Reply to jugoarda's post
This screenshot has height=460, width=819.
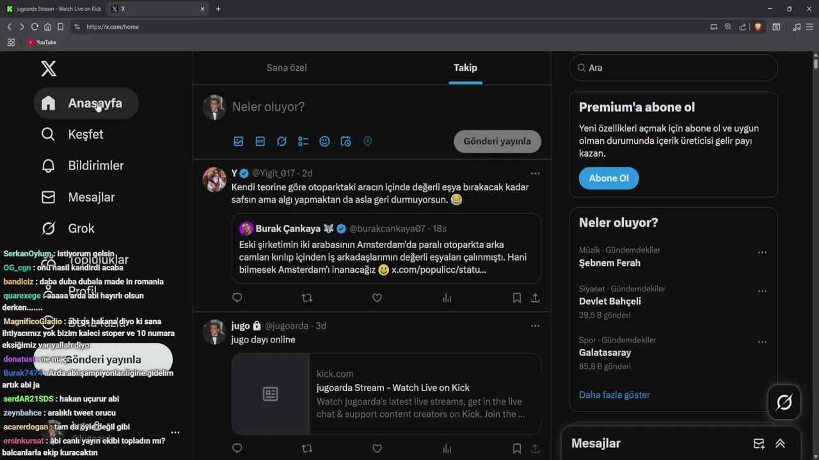(x=237, y=448)
